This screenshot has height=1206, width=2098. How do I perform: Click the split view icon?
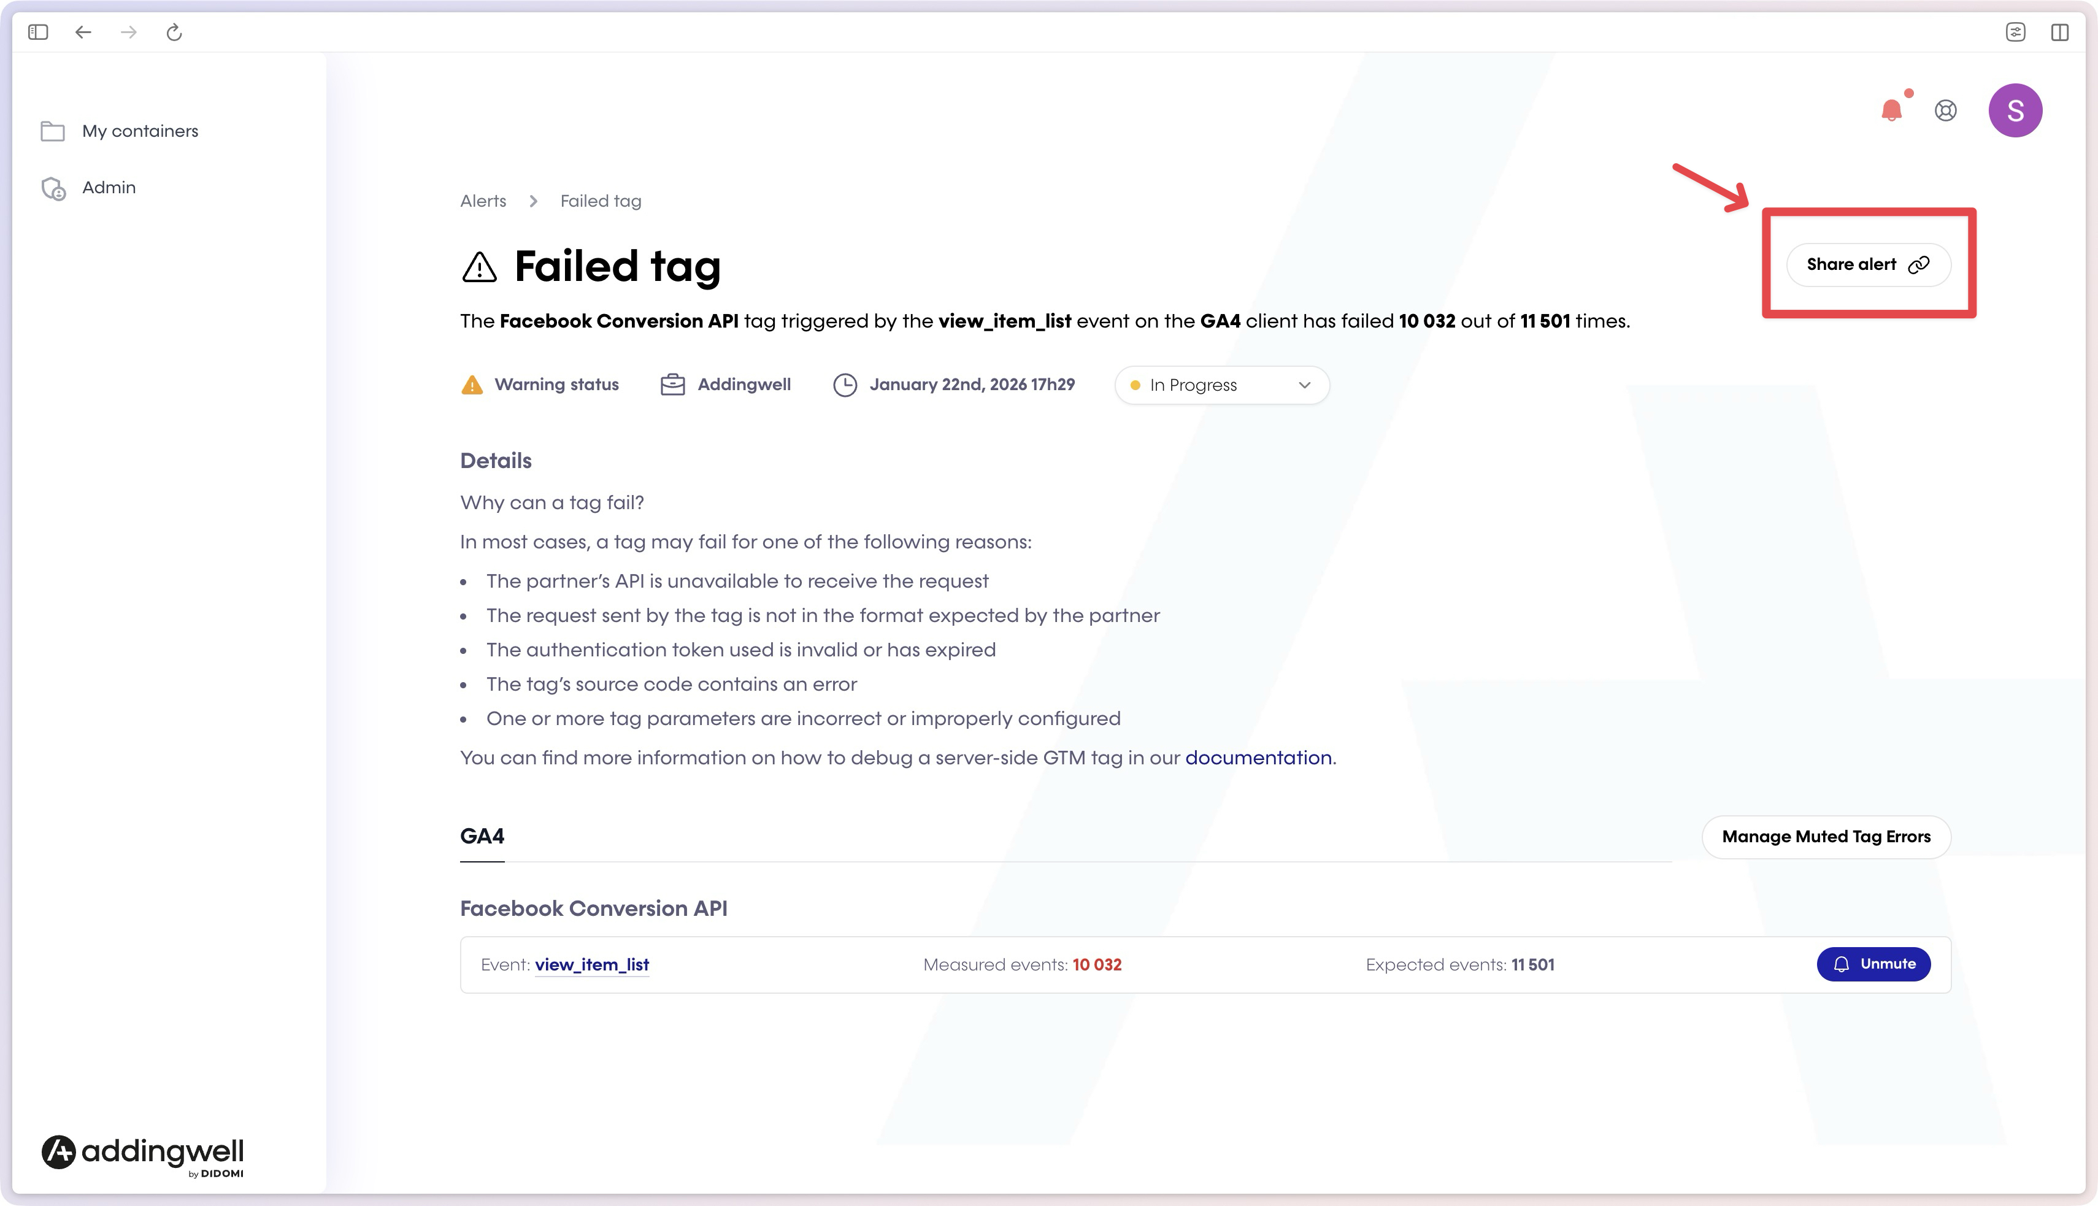[x=2059, y=33]
